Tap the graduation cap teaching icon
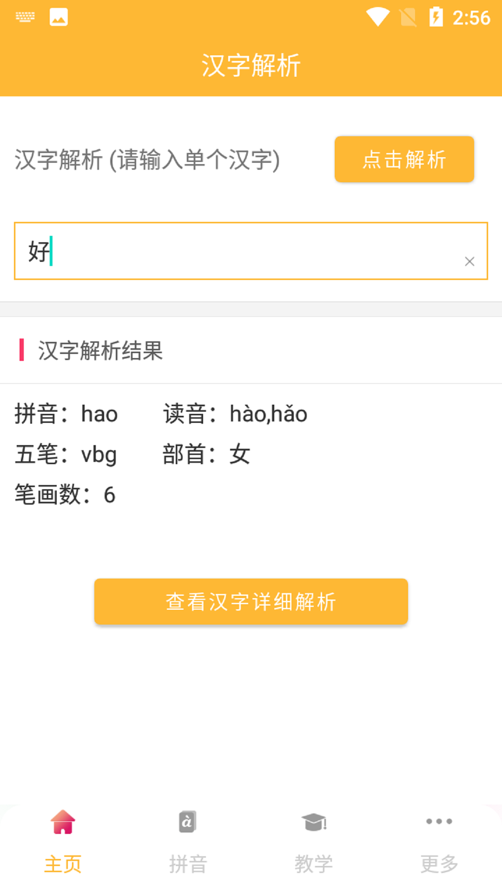 [x=313, y=821]
